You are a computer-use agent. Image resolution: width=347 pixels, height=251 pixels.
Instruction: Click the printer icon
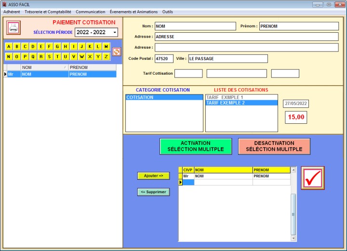coord(13,28)
